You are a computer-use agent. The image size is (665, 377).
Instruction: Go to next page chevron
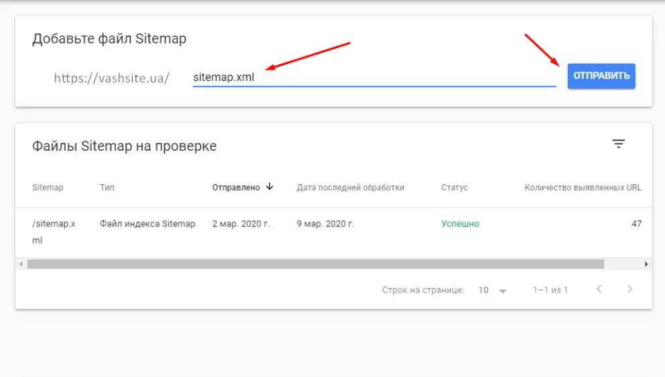(x=629, y=289)
